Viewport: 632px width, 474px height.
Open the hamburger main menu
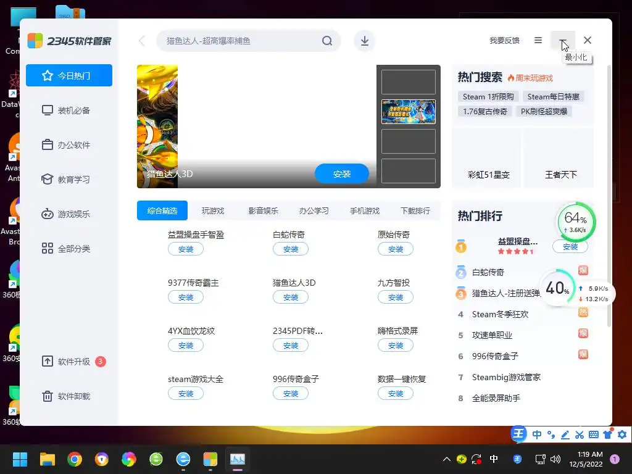538,40
